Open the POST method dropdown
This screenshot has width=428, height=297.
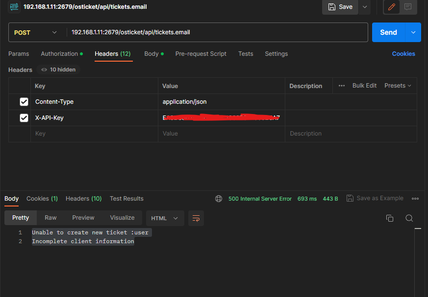pyautogui.click(x=35, y=33)
